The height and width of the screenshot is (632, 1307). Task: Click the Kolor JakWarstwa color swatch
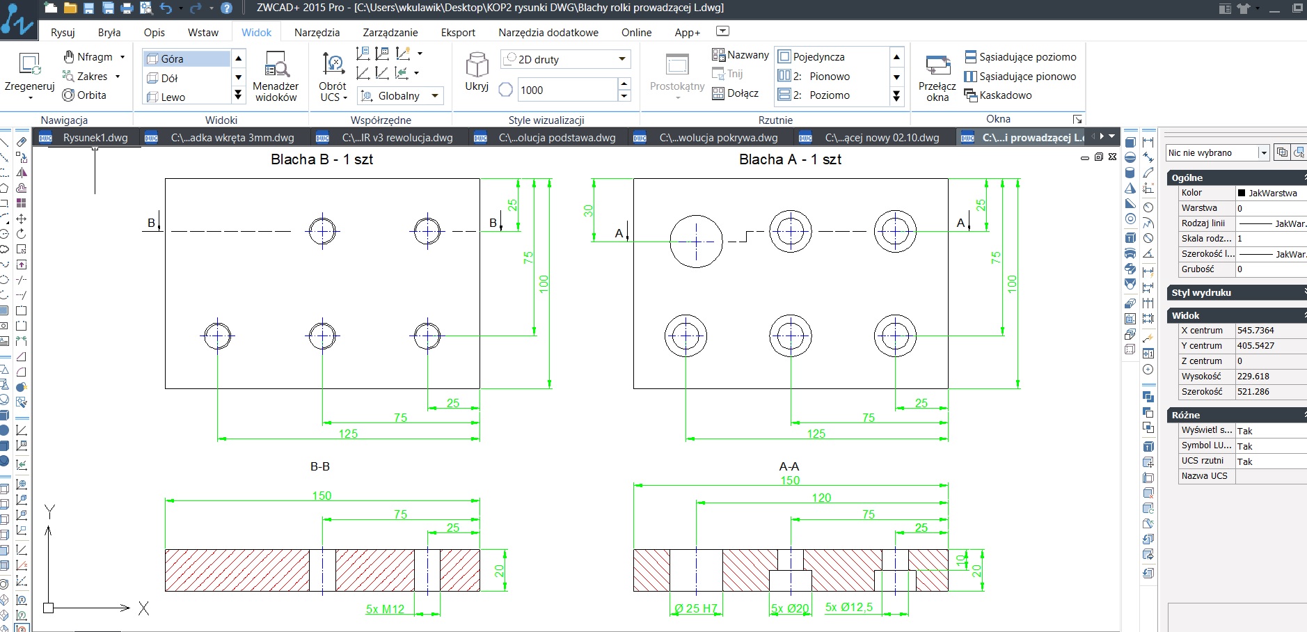point(1242,193)
